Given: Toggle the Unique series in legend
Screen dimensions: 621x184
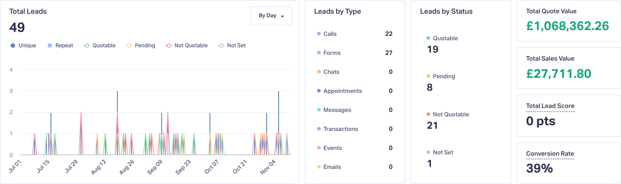Looking at the screenshot, I should point(23,46).
